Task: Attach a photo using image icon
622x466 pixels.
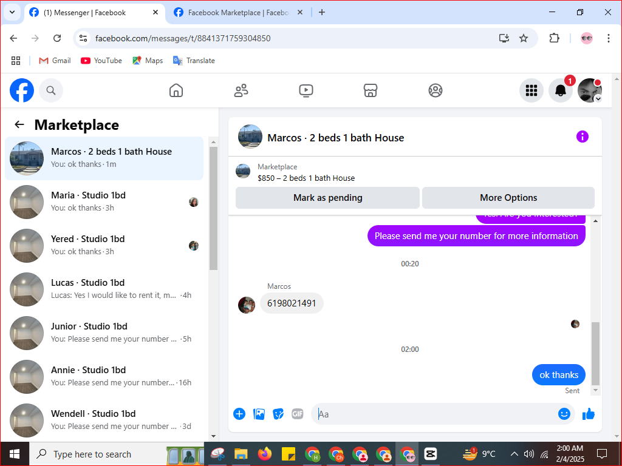Action: (x=259, y=414)
